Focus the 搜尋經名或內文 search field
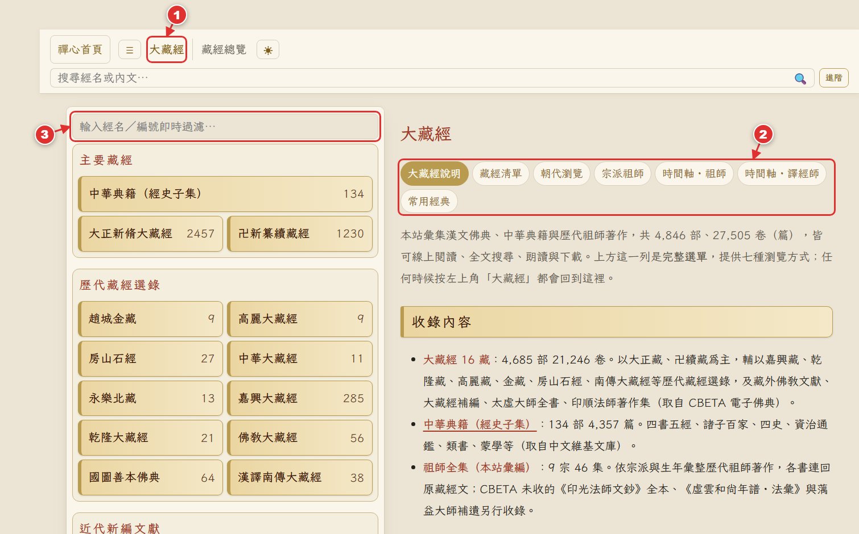 pos(432,78)
